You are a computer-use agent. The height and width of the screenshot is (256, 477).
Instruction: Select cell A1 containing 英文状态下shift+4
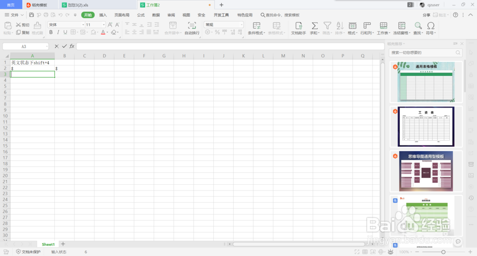point(32,63)
